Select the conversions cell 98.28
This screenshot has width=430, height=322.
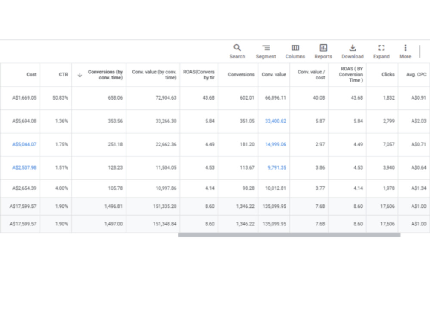coord(249,188)
